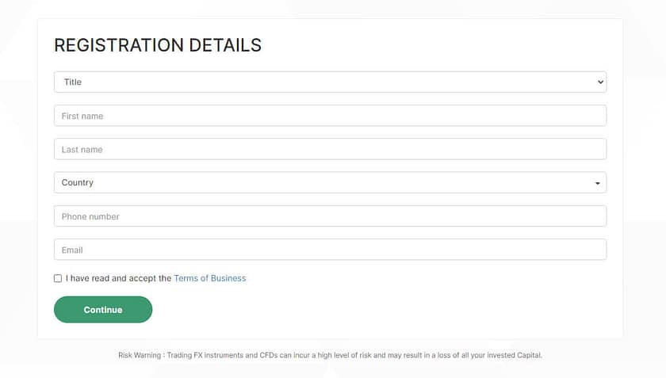The height and width of the screenshot is (378, 666).
Task: Click the 'Last name' placeholder text
Action: [82, 150]
